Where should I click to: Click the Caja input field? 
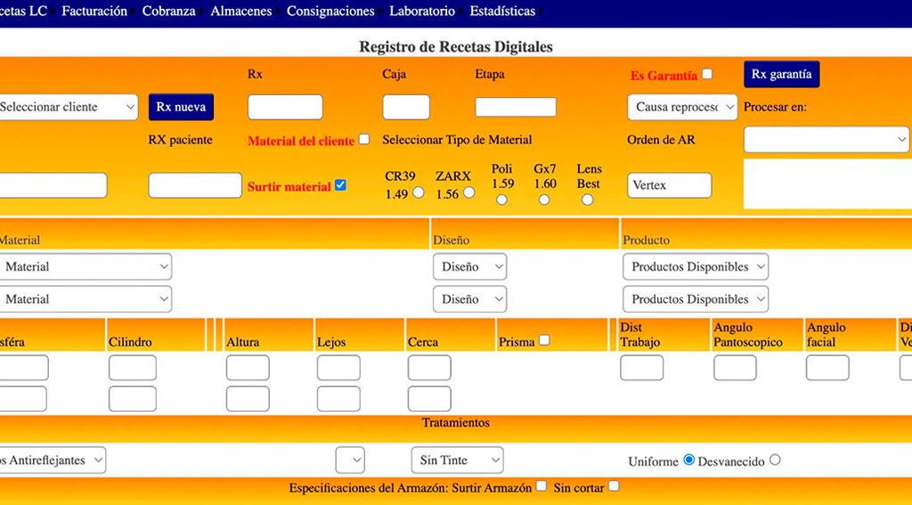[x=406, y=107]
